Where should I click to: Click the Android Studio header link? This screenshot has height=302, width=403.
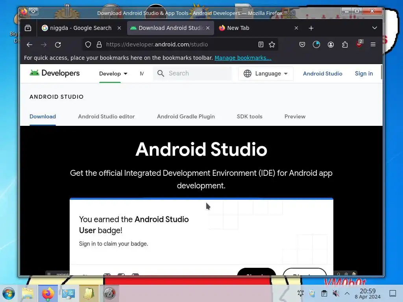pyautogui.click(x=323, y=74)
